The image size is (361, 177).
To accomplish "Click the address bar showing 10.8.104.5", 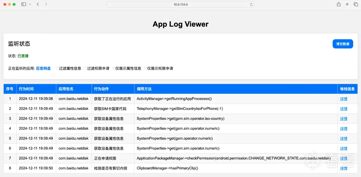I will pos(180,5).
